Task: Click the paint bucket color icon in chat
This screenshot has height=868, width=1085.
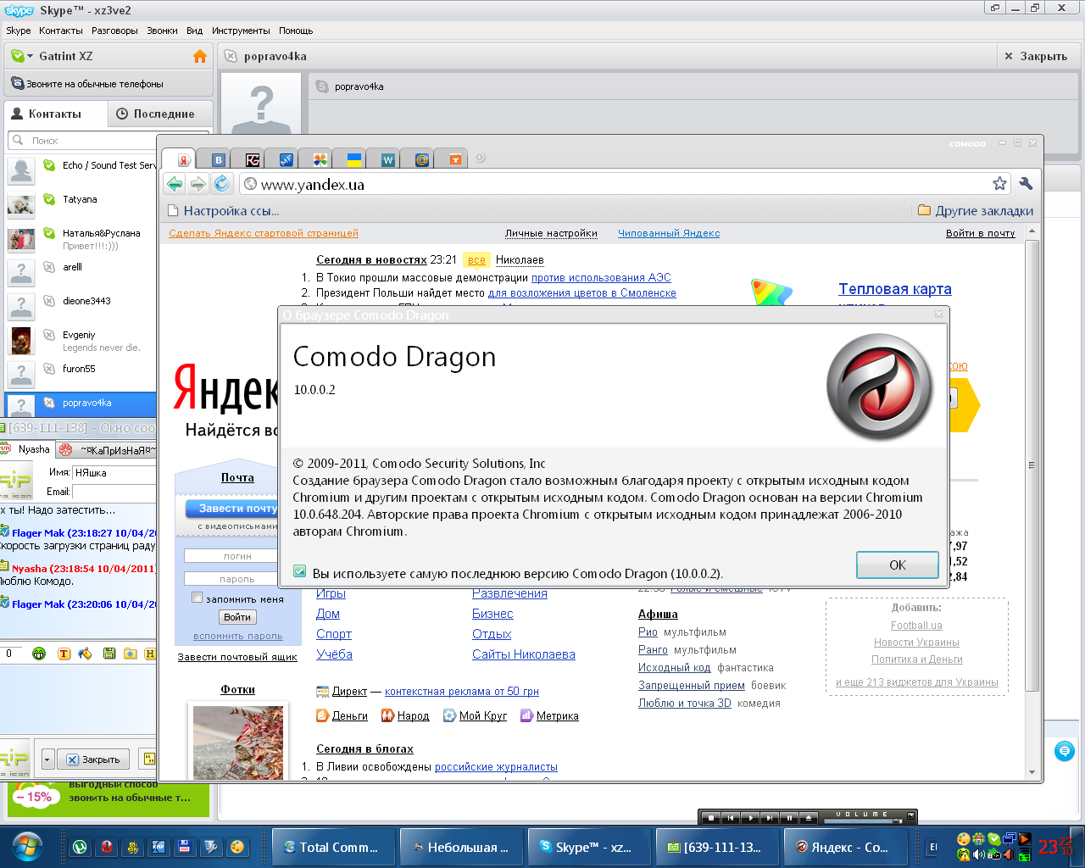Action: (85, 654)
